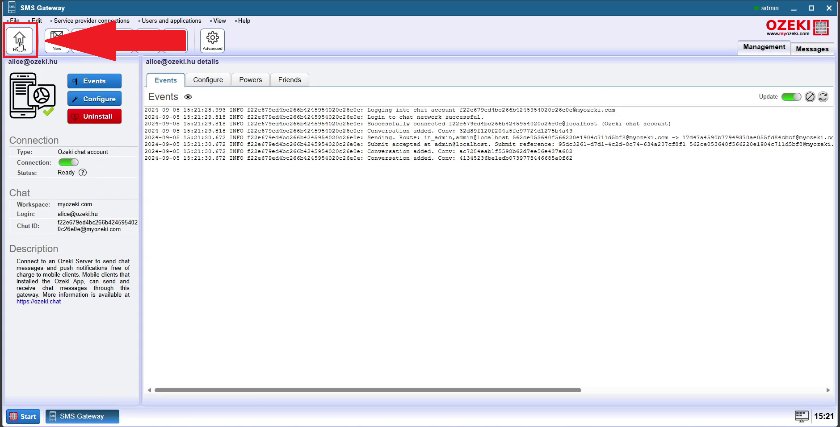This screenshot has height=427, width=840.
Task: Click the 15:21 clock in taskbar
Action: coord(823,416)
